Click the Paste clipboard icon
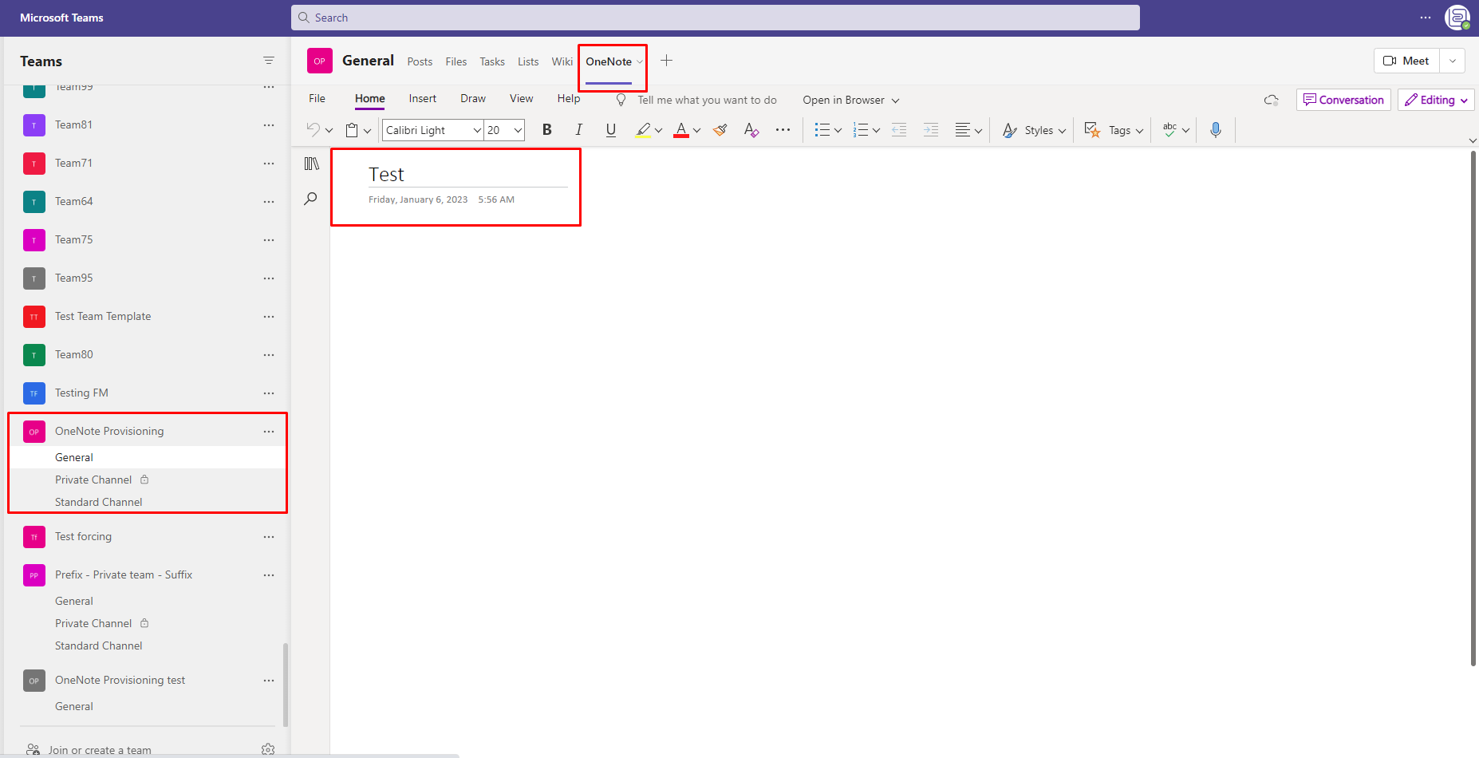Viewport: 1479px width, 758px height. pos(352,130)
